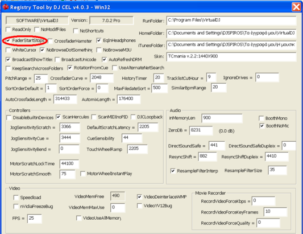Click the Version field showing 7.0.2 Pro
This screenshot has width=303, height=234.
[111, 20]
